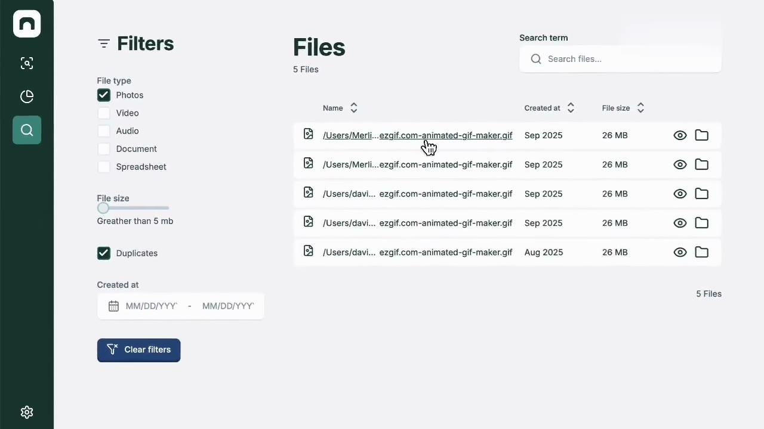Click the File size slider track
Image resolution: width=764 pixels, height=429 pixels.
tap(133, 208)
